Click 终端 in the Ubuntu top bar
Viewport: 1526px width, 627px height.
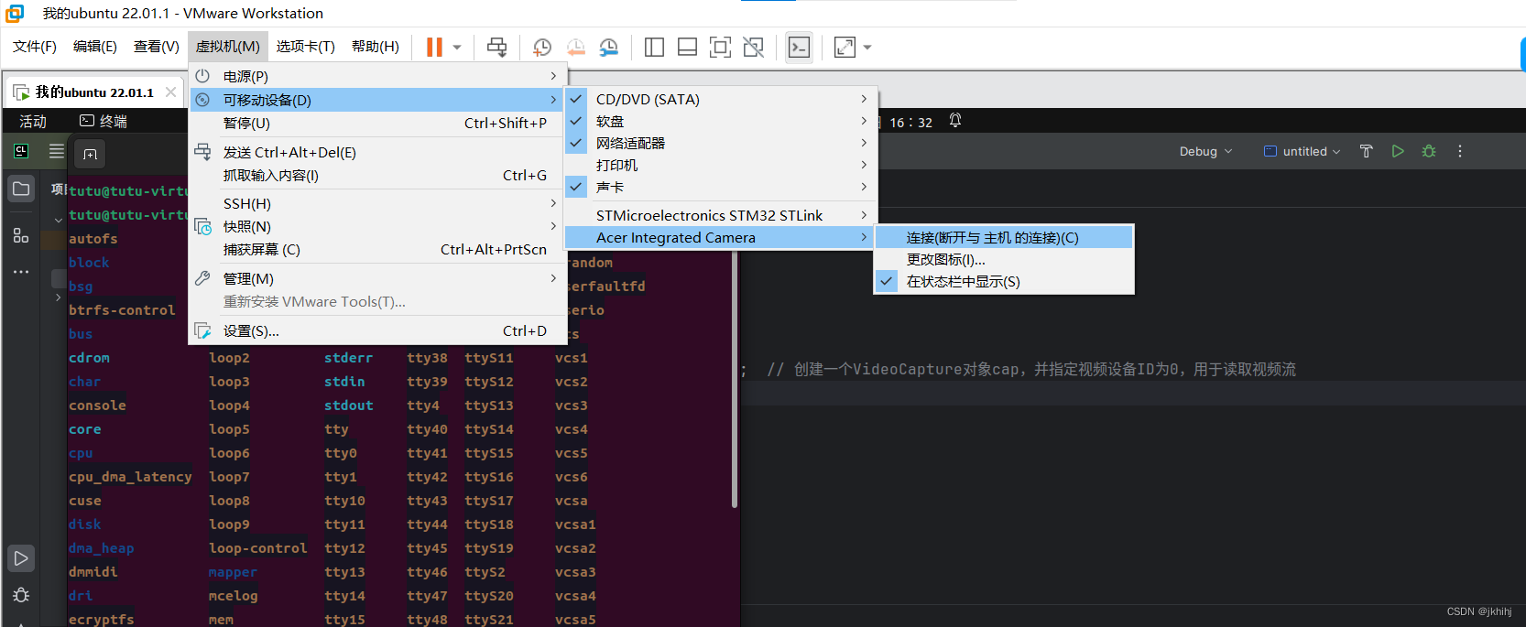click(x=104, y=121)
